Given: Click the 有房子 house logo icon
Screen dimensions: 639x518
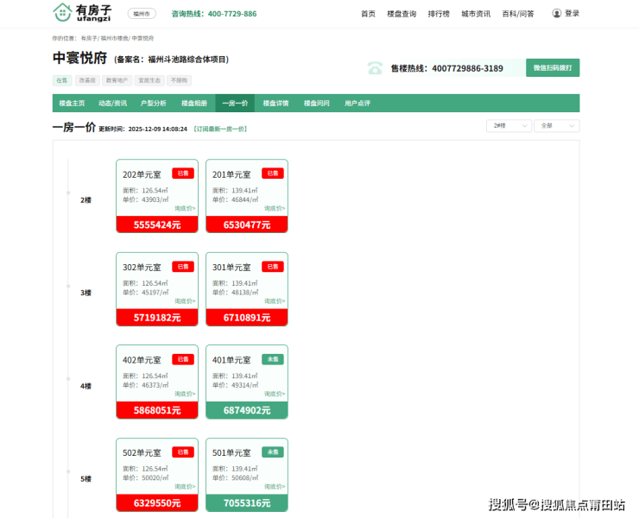Looking at the screenshot, I should pyautogui.click(x=62, y=12).
